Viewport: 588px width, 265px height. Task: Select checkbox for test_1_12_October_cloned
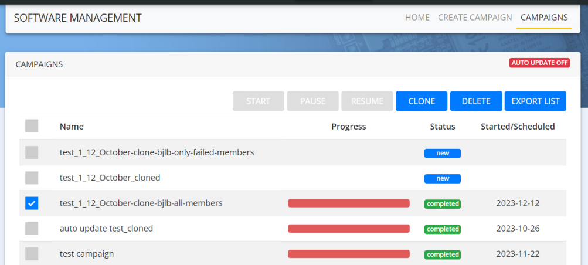tap(32, 178)
